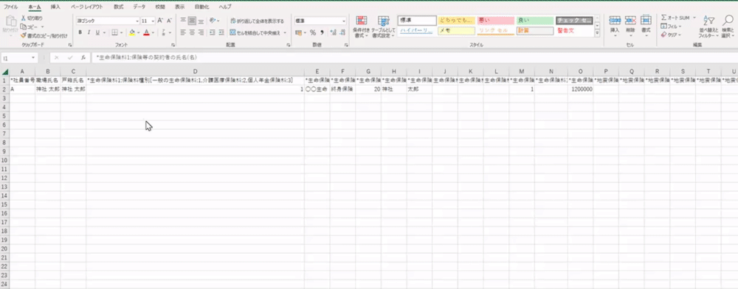Open the number format dropdown
The height and width of the screenshot is (289, 738).
coord(344,21)
